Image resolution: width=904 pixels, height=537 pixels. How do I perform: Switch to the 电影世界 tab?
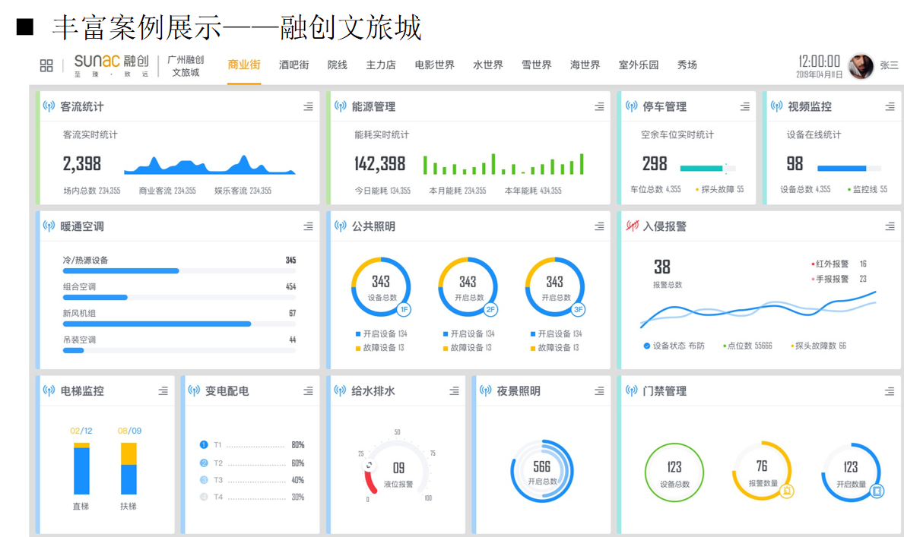click(435, 65)
